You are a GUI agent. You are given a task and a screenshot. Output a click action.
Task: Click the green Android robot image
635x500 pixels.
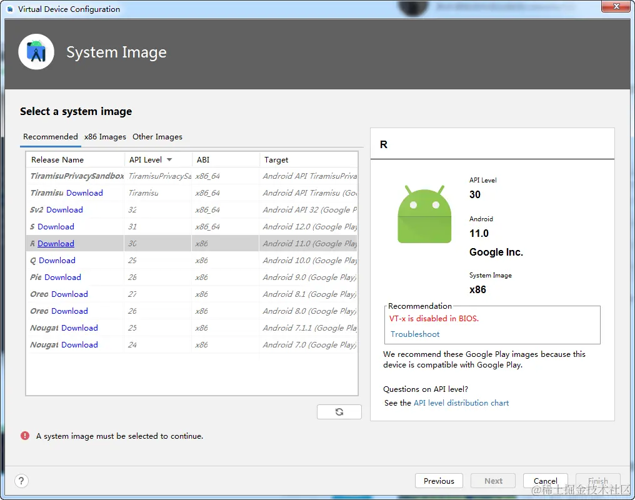pyautogui.click(x=424, y=214)
